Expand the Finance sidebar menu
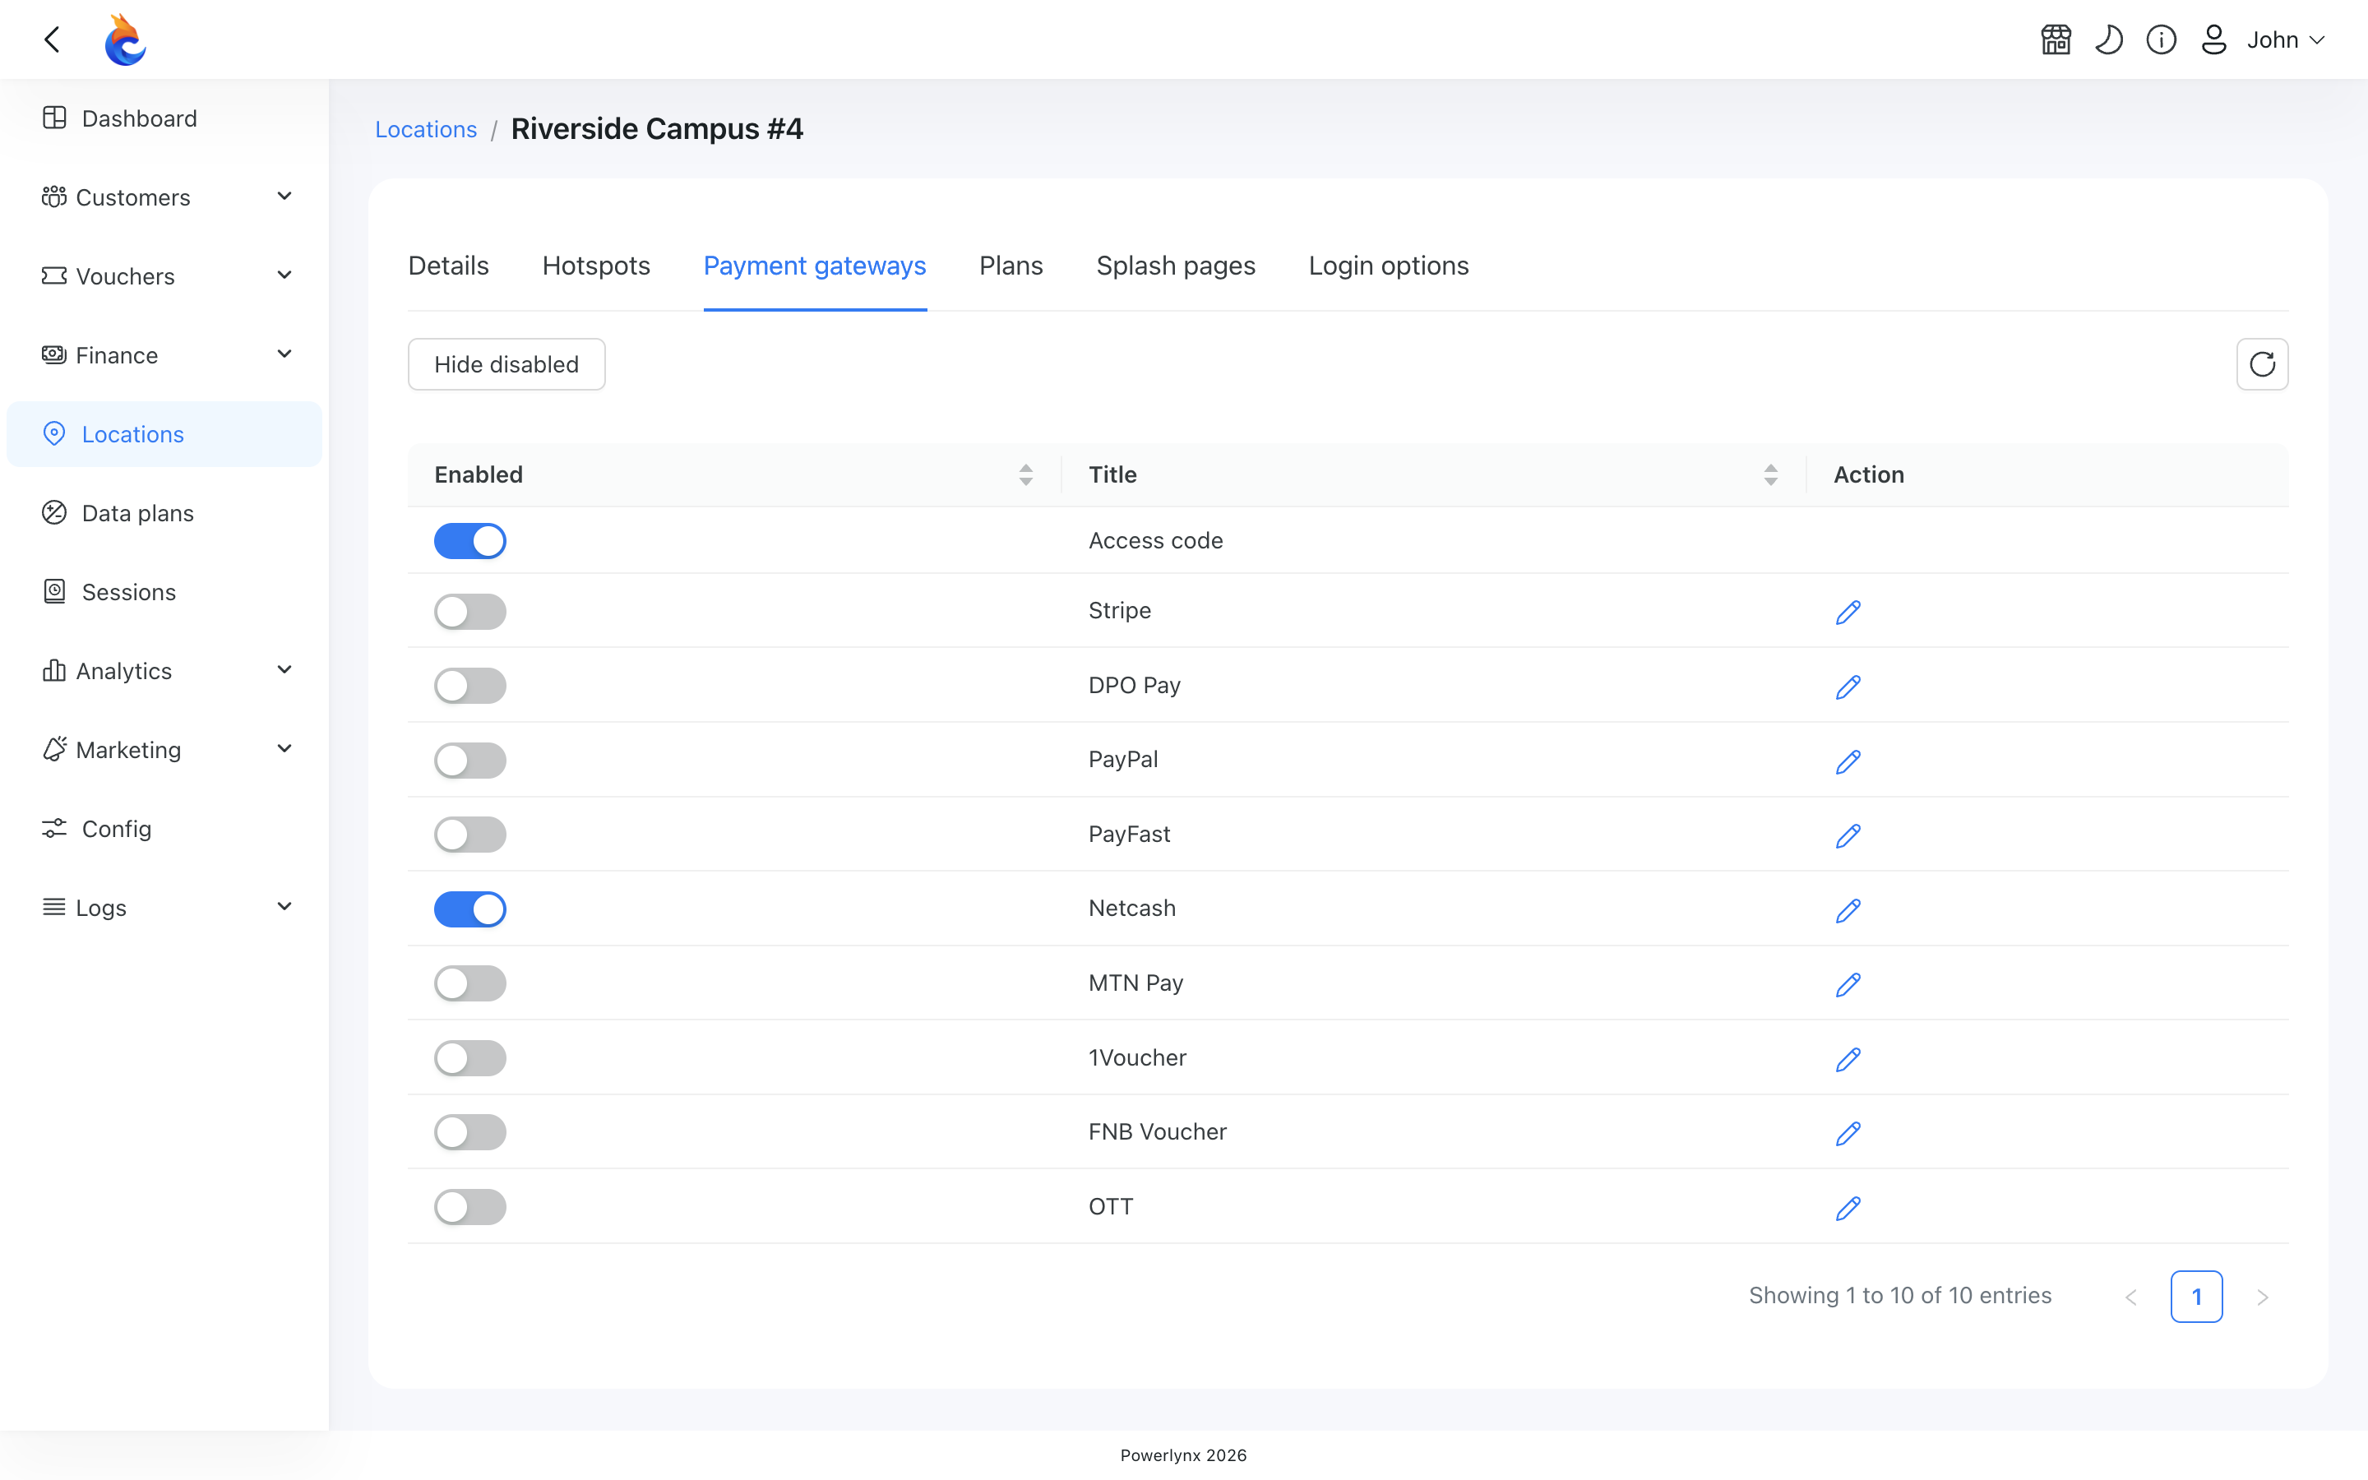The image size is (2368, 1480). pyautogui.click(x=164, y=355)
